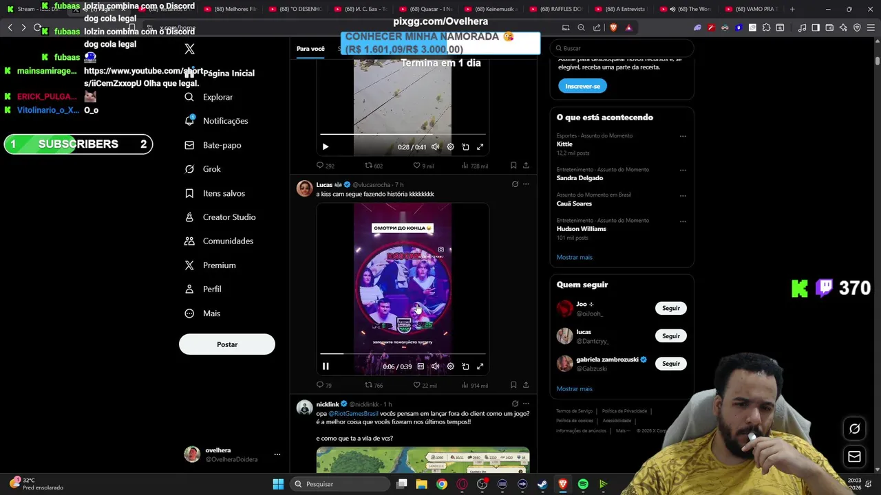Reply to the post with 79 comments

click(323, 385)
